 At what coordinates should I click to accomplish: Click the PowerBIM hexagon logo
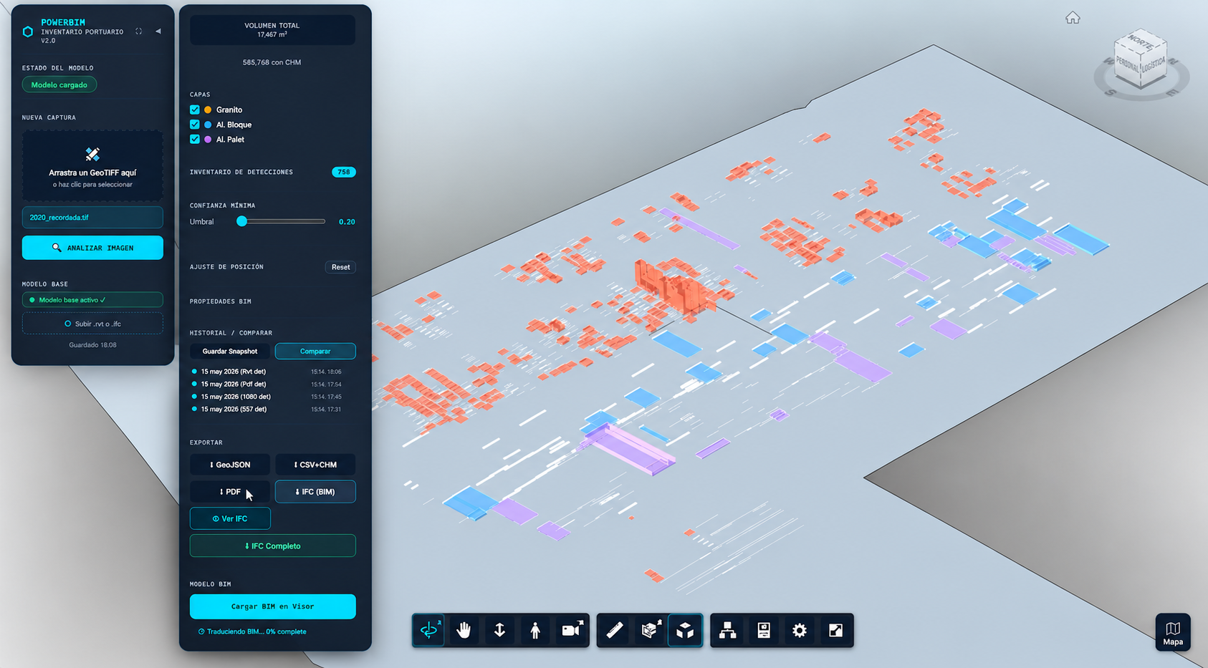point(28,32)
